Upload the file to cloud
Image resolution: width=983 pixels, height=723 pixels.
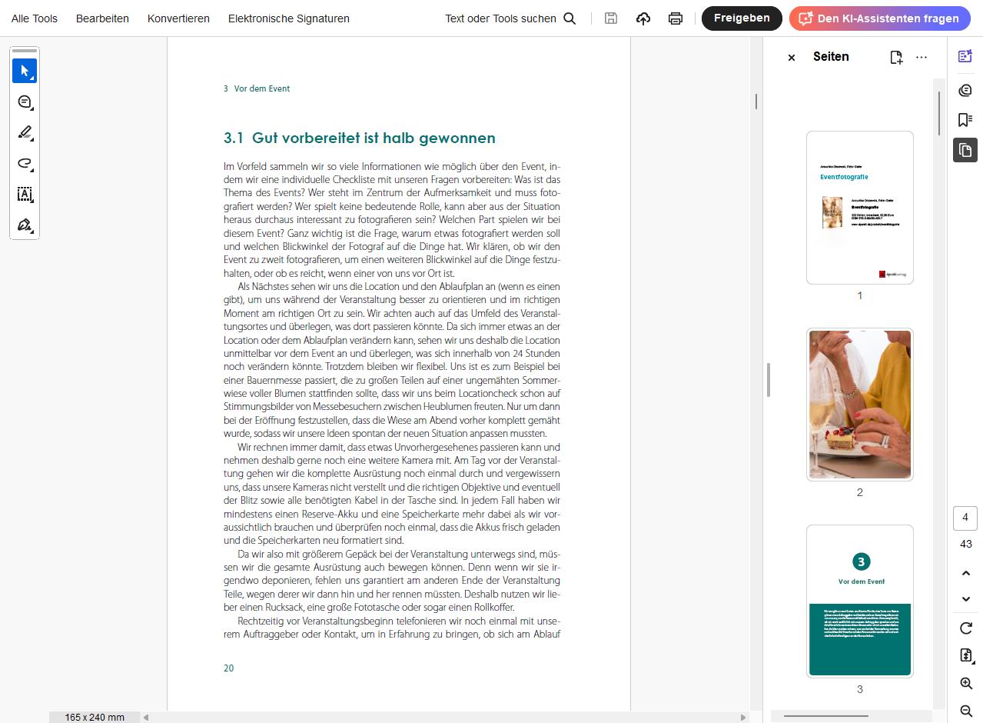point(643,18)
